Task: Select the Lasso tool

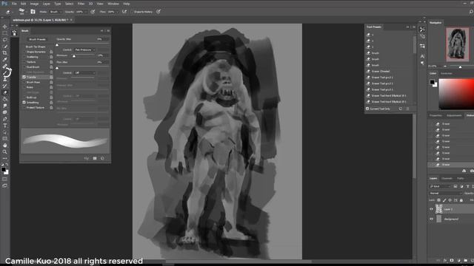Action: point(5,40)
